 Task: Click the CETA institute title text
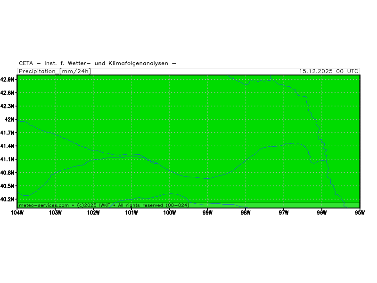[x=98, y=63]
